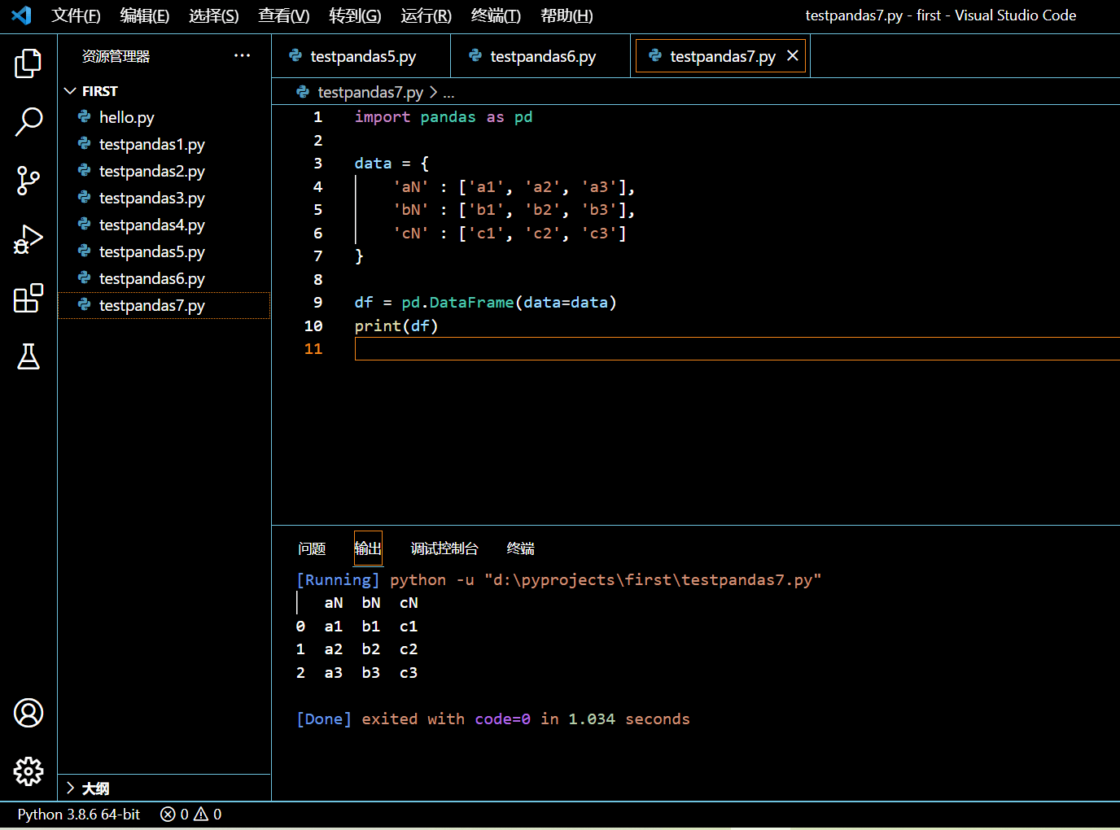Expand the 大纲 outline section
This screenshot has height=830, width=1120.
pos(70,788)
